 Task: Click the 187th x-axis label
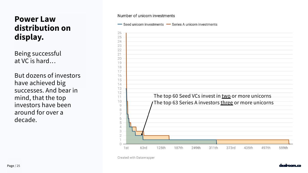pyautogui.click(x=178, y=148)
